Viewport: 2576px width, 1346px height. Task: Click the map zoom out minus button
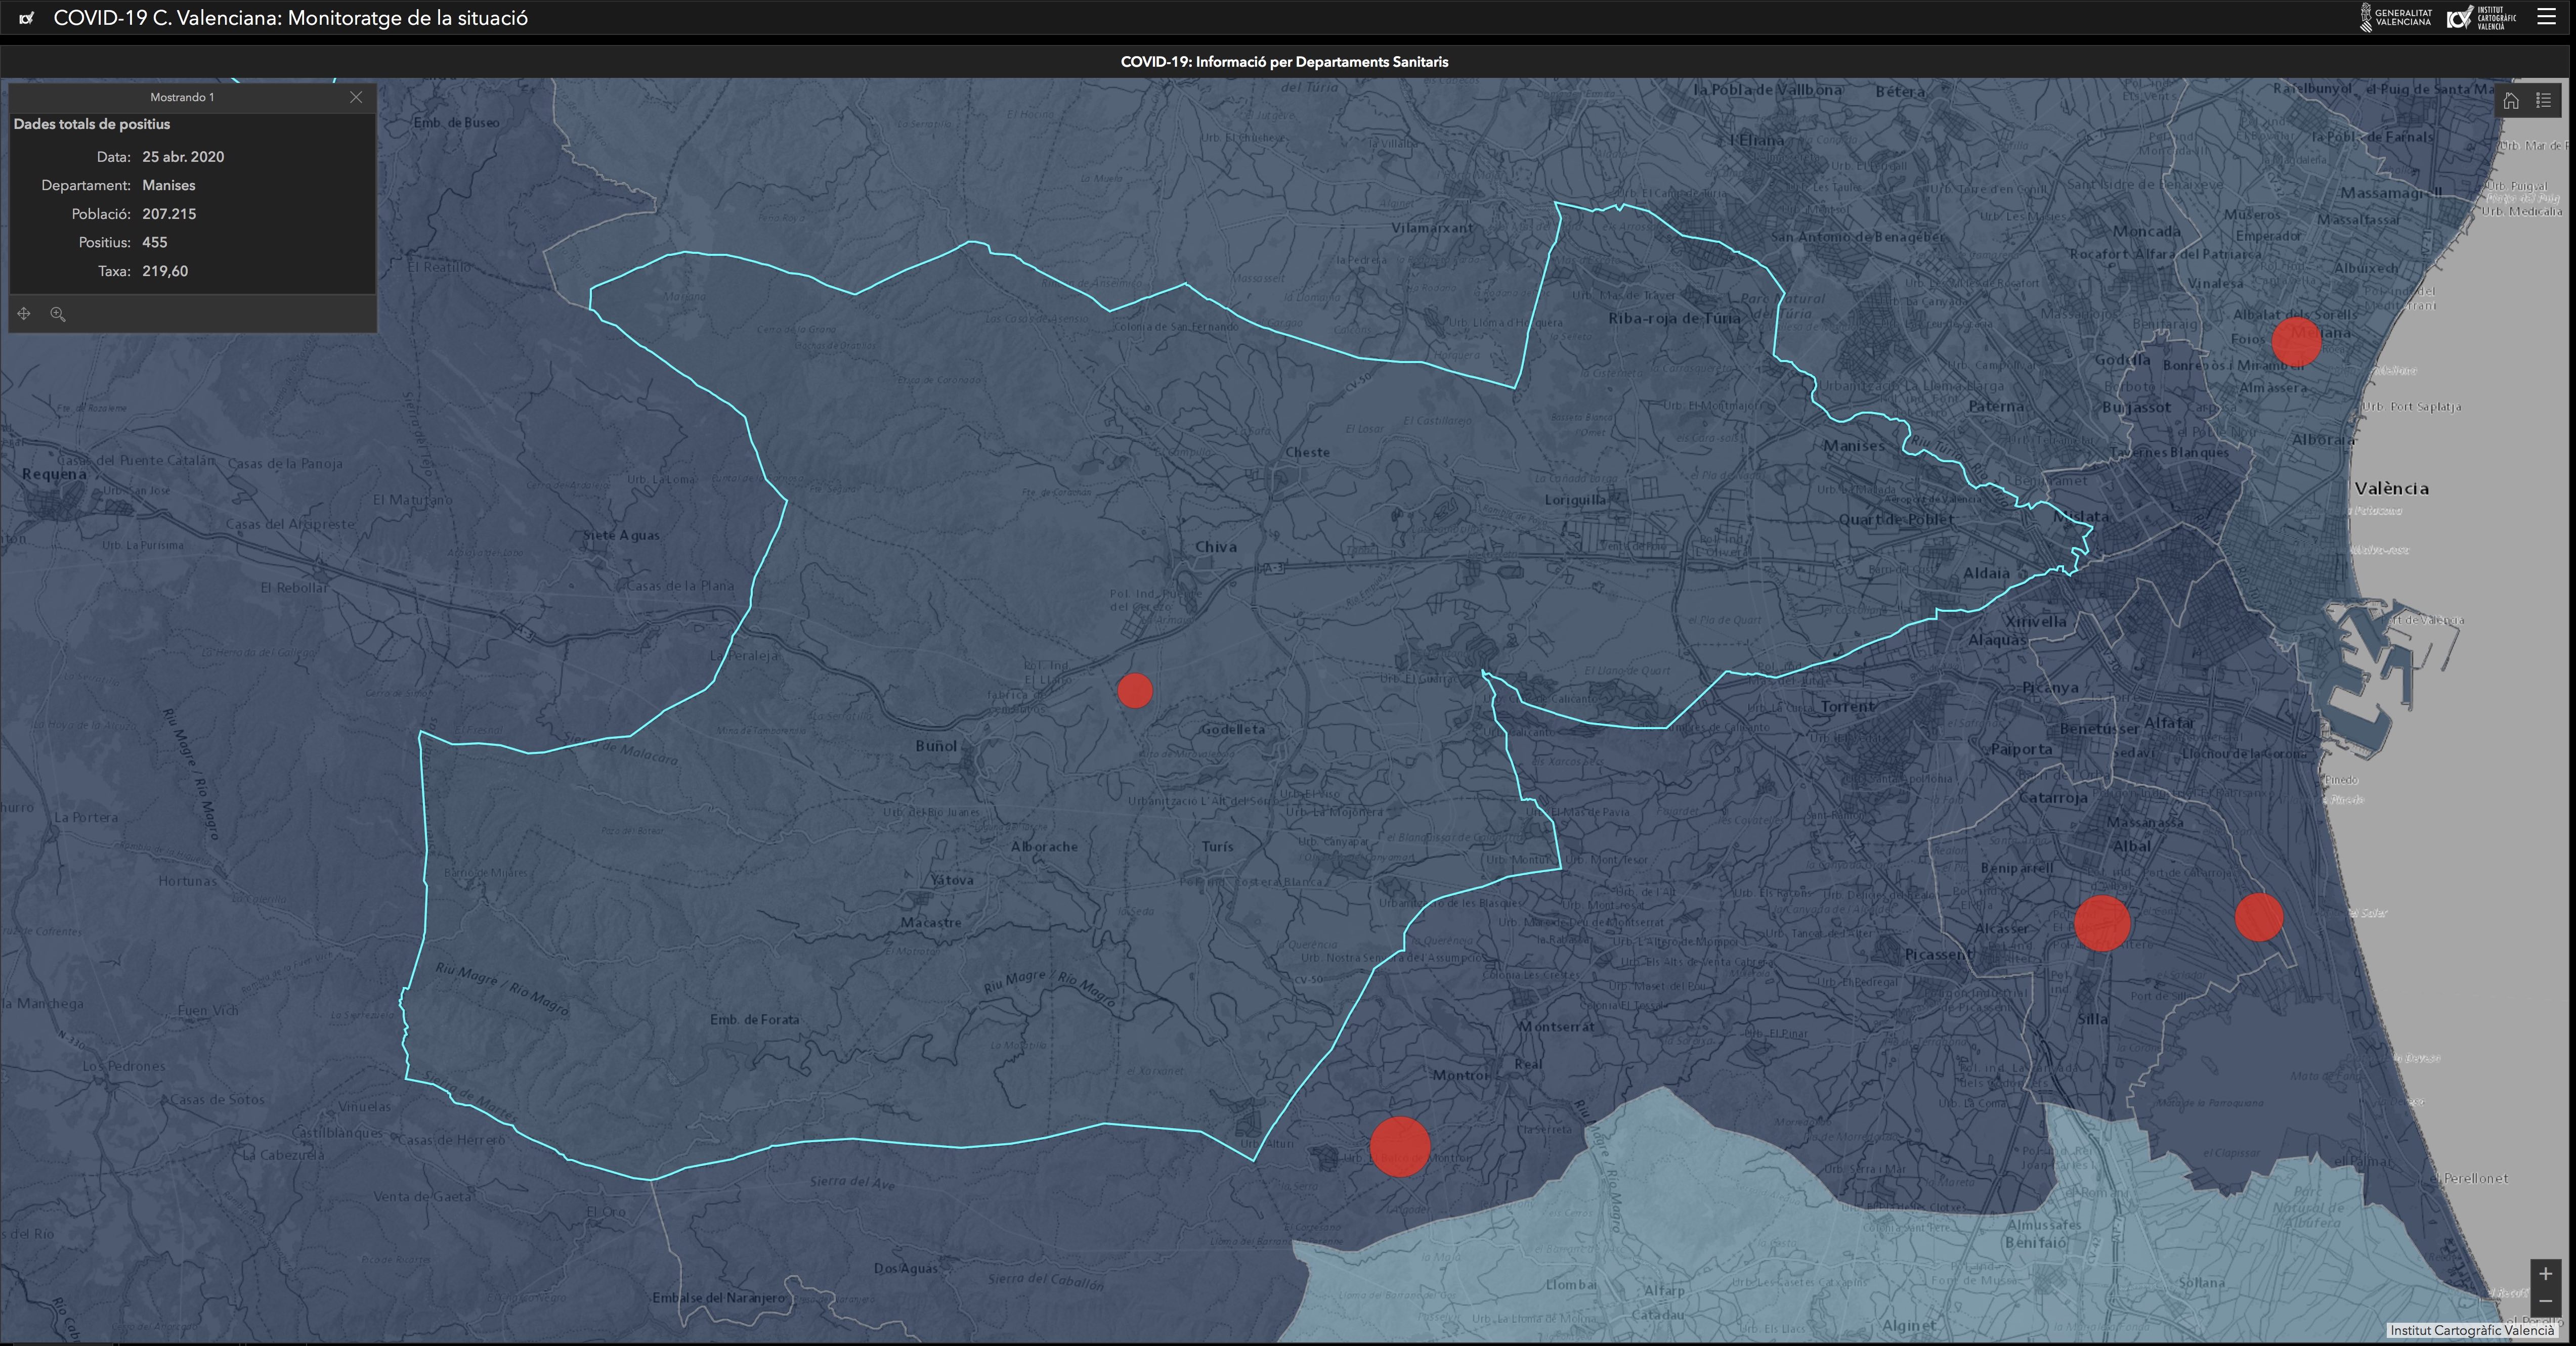point(2545,1301)
